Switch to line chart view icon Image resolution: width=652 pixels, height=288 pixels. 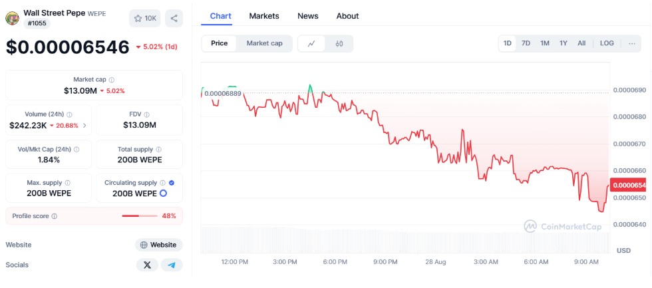tap(311, 44)
